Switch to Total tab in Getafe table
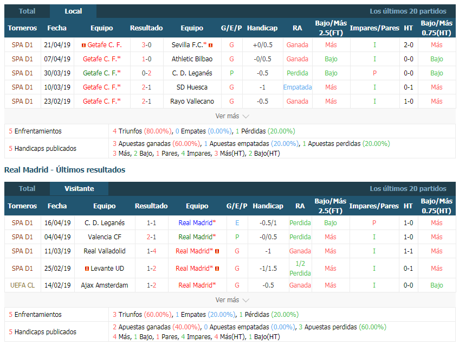Viewport: 459px width, 344px height. [27, 11]
